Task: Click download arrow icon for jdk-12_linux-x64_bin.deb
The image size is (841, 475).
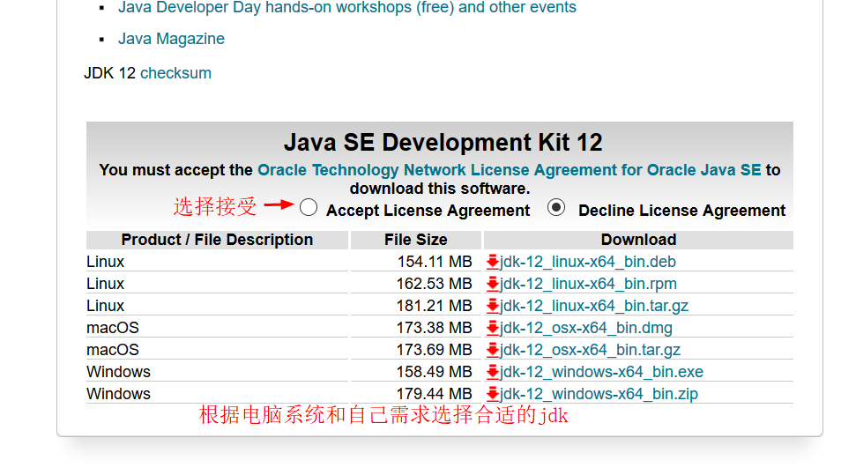Action: click(x=493, y=262)
